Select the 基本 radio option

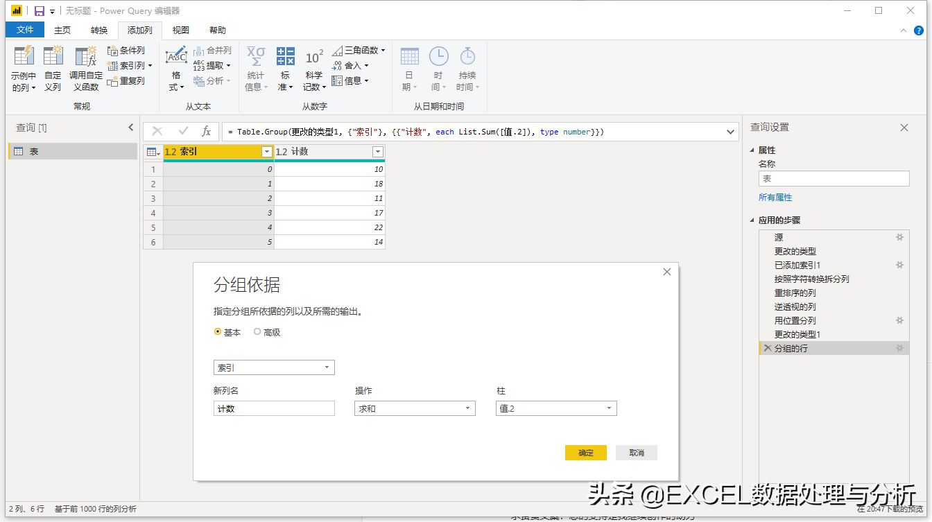tap(218, 332)
